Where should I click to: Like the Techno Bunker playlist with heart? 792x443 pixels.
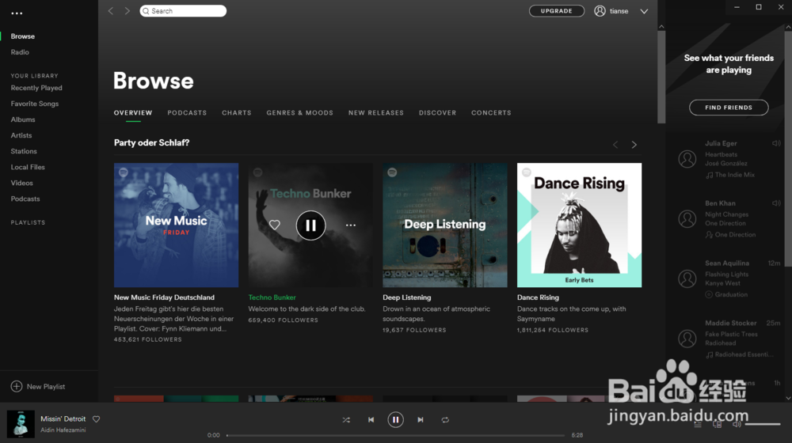coord(274,225)
